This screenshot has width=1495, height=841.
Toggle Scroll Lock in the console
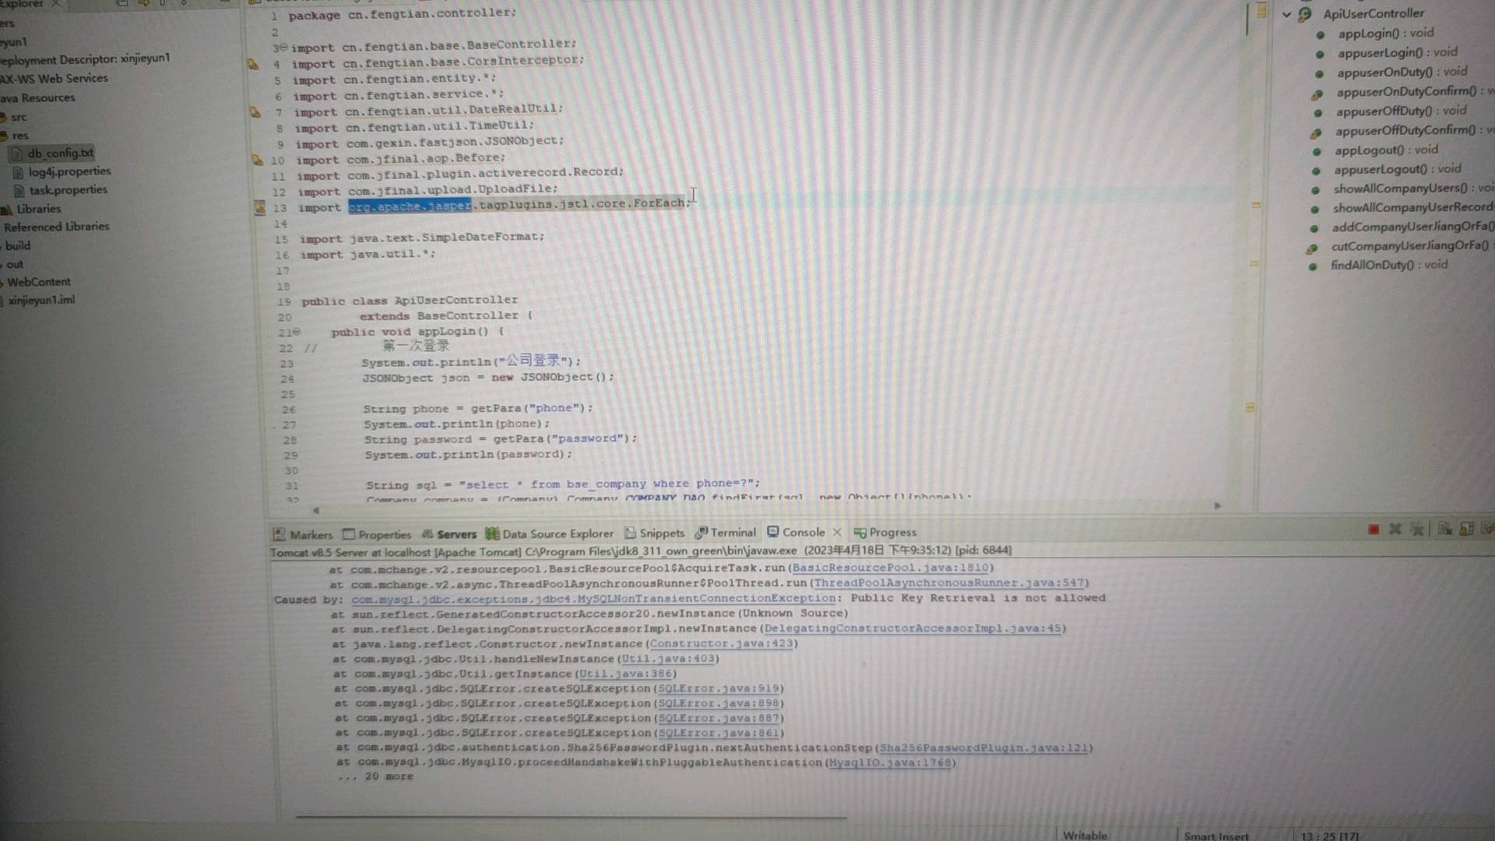pos(1467,530)
